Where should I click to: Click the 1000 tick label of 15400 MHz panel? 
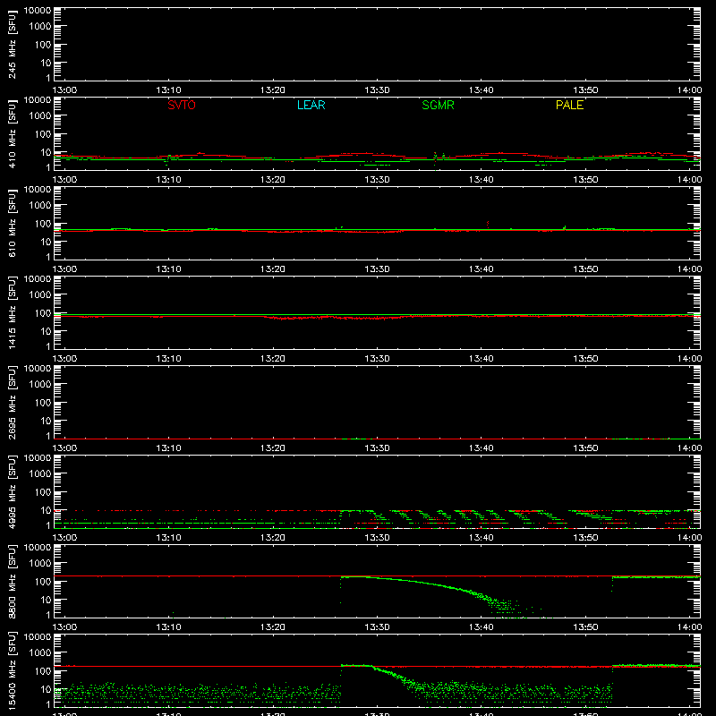(x=39, y=653)
